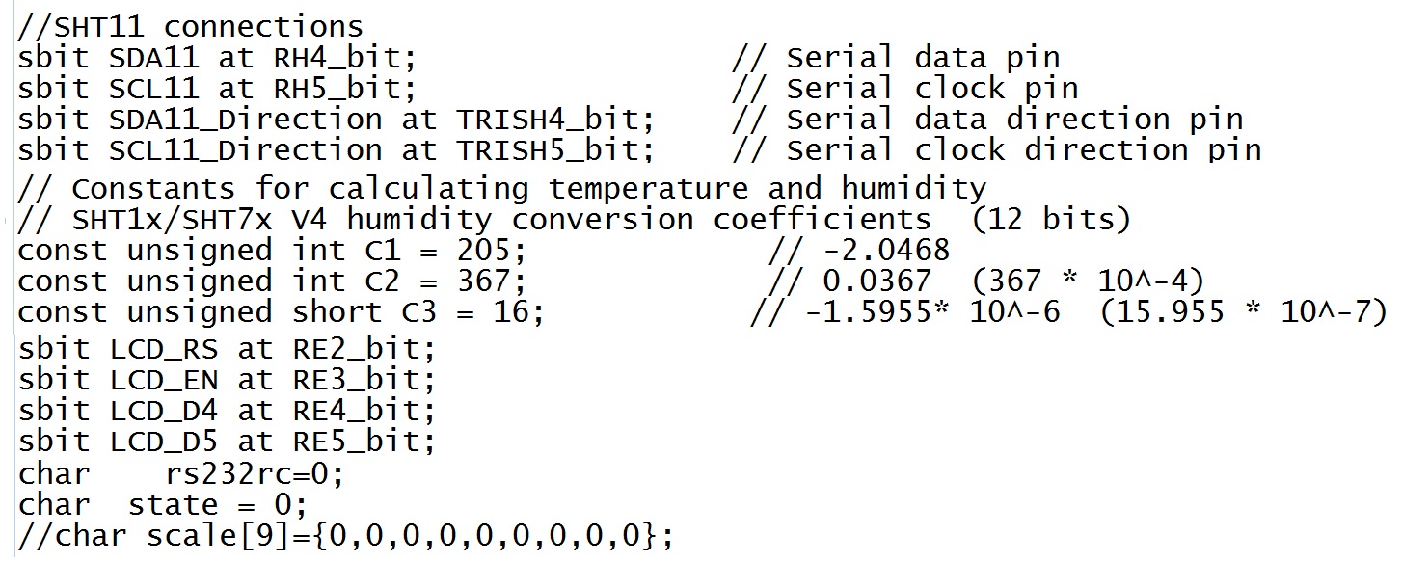1402x562 pixels.
Task: Click the SHT11 connections comment line
Action: (x=191, y=25)
